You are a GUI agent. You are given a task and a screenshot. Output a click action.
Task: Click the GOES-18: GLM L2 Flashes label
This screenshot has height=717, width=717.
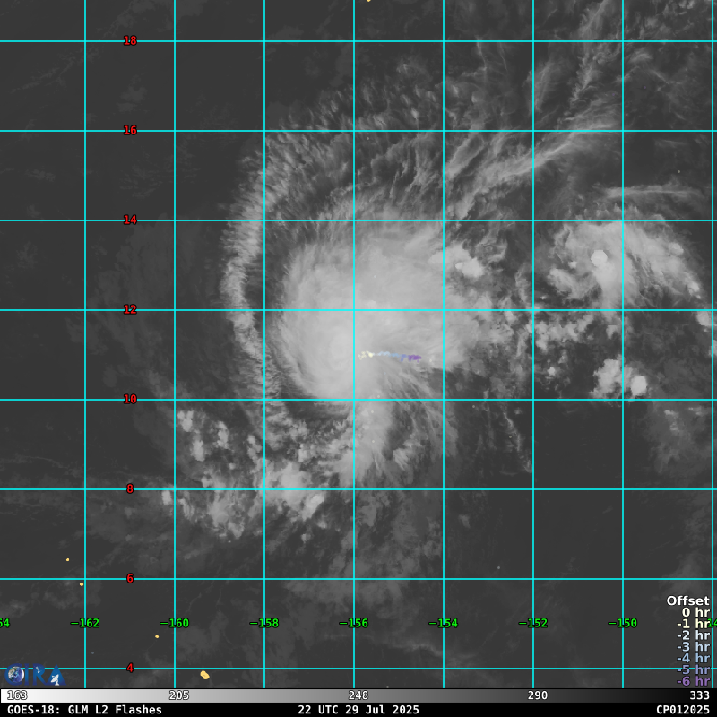pyautogui.click(x=84, y=710)
